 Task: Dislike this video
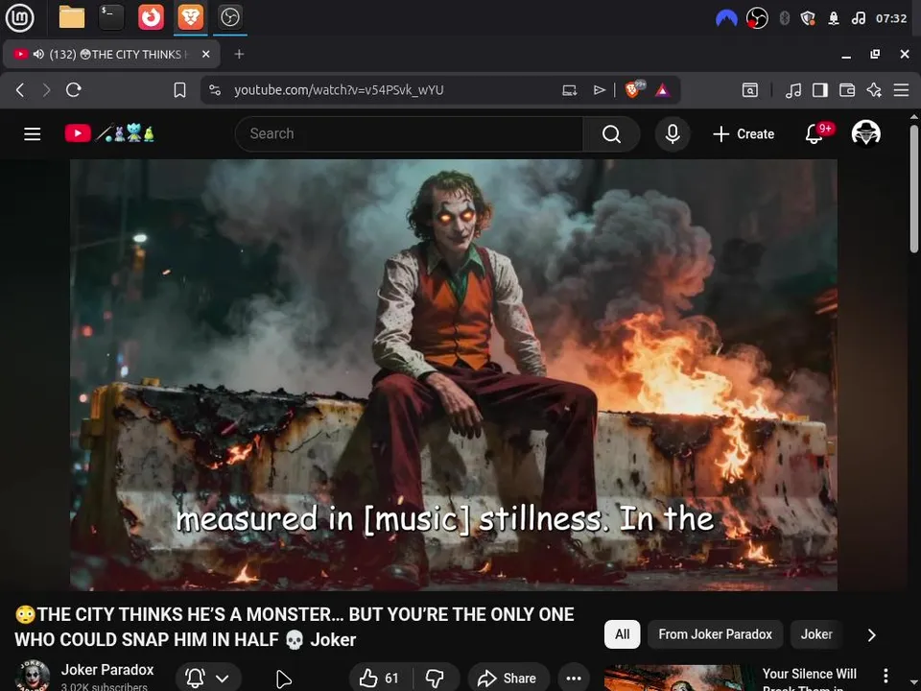(x=436, y=679)
